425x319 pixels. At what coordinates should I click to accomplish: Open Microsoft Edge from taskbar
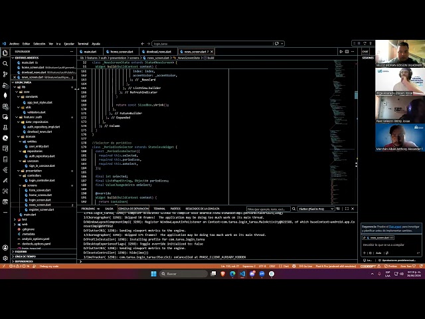point(232,274)
